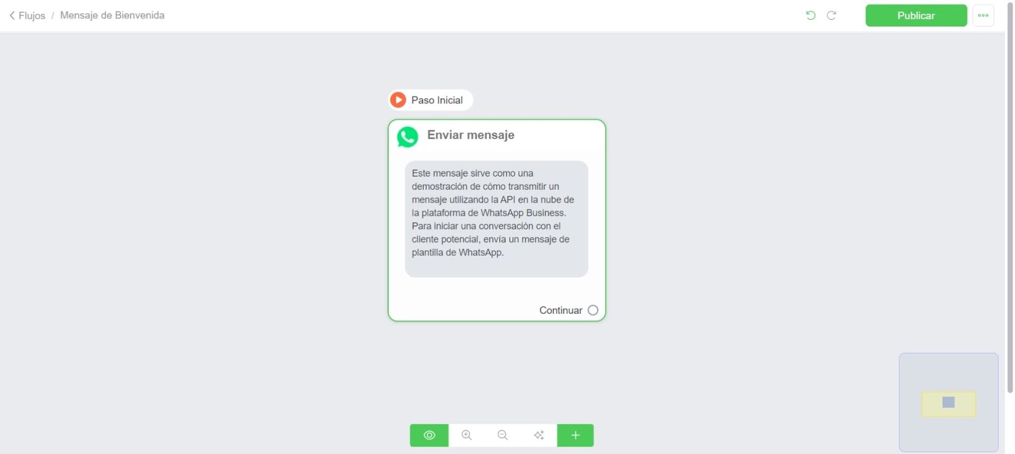Toggle the eye preview button
The image size is (1015, 454).
pyautogui.click(x=429, y=436)
